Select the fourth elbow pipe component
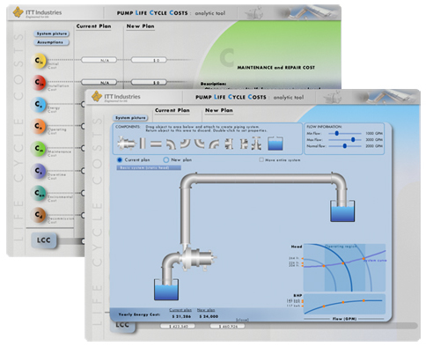The image size is (426, 347). point(214,144)
